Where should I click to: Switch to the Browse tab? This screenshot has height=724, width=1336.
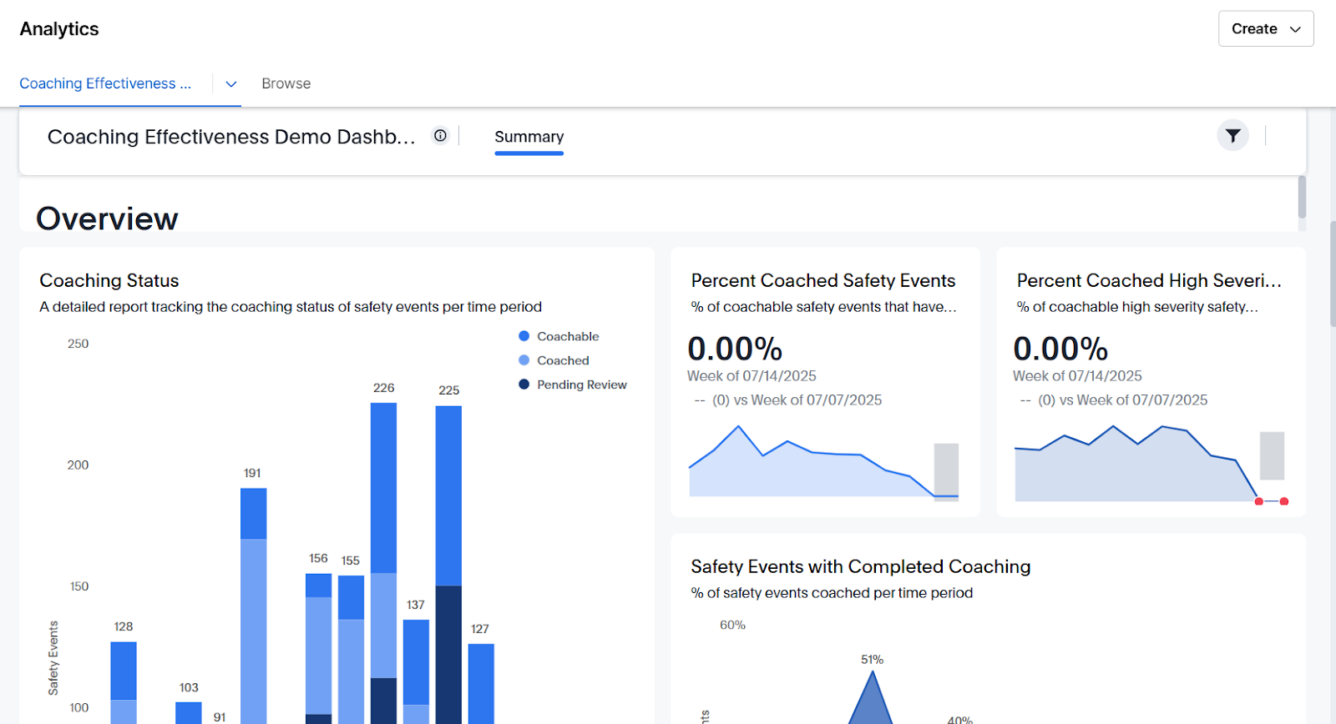[x=286, y=83]
